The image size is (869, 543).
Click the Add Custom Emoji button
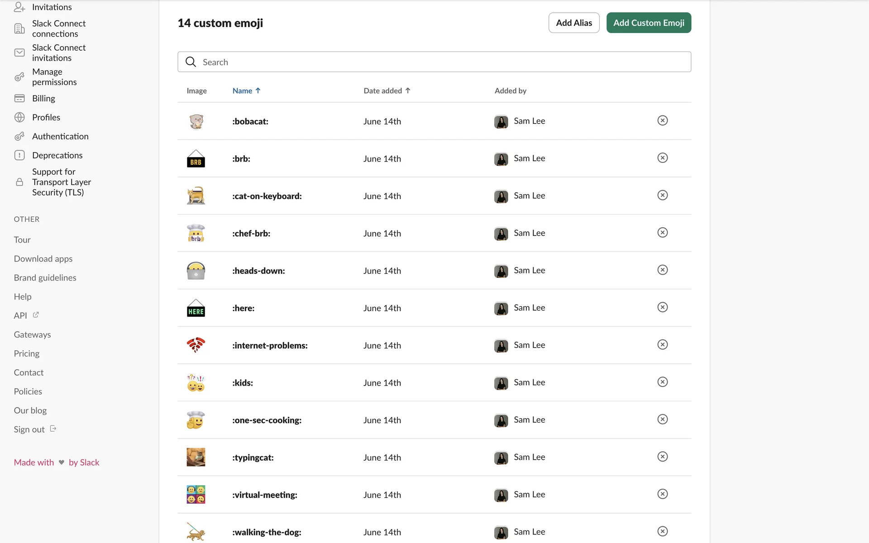[648, 23]
